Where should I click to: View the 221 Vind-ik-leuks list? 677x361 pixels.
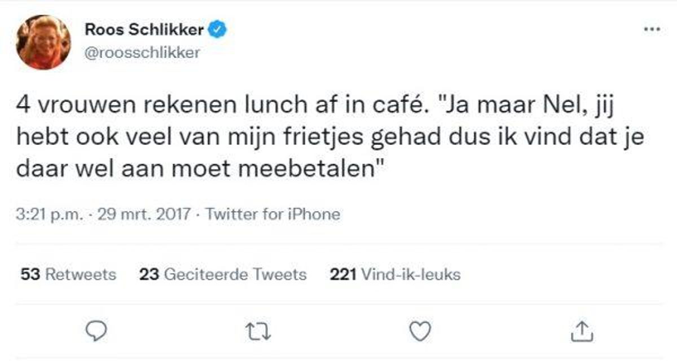pos(394,275)
